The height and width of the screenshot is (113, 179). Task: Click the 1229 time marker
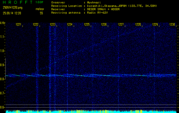155,25
